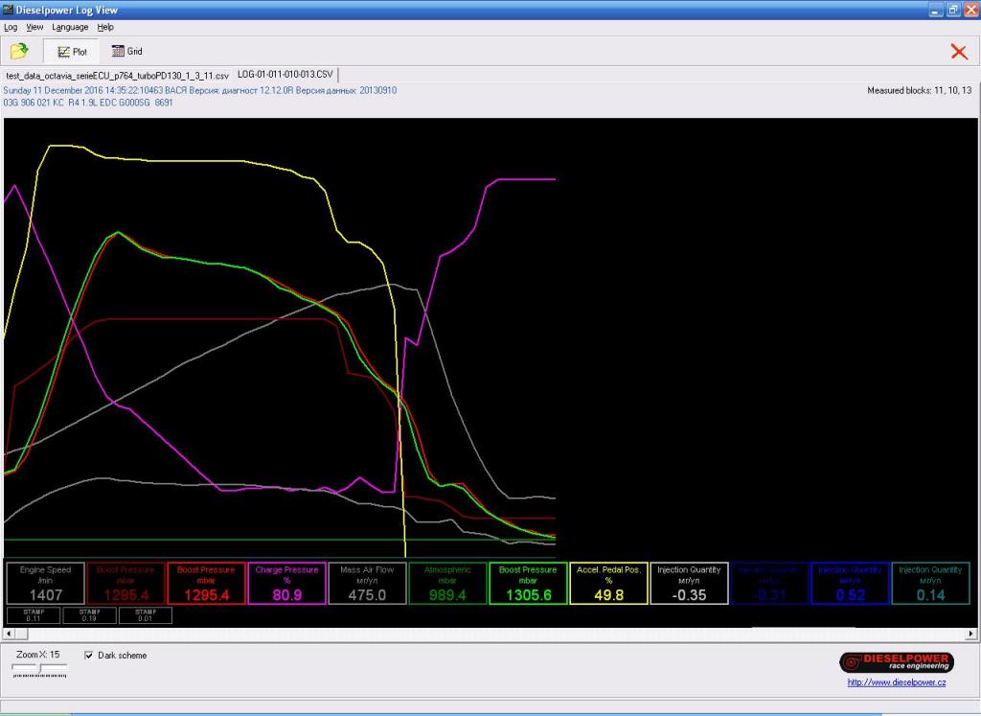
Task: Click the ECU info line 03G 906 021 KC
Action: click(87, 103)
